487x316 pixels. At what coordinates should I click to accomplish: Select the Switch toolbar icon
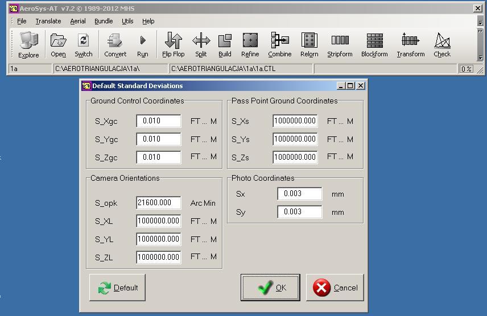tap(83, 45)
